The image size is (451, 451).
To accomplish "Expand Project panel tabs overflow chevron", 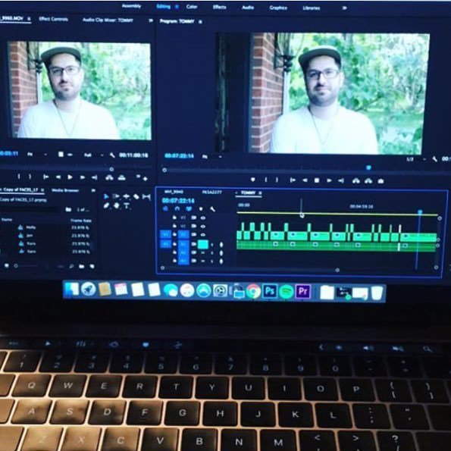I will 93,190.
